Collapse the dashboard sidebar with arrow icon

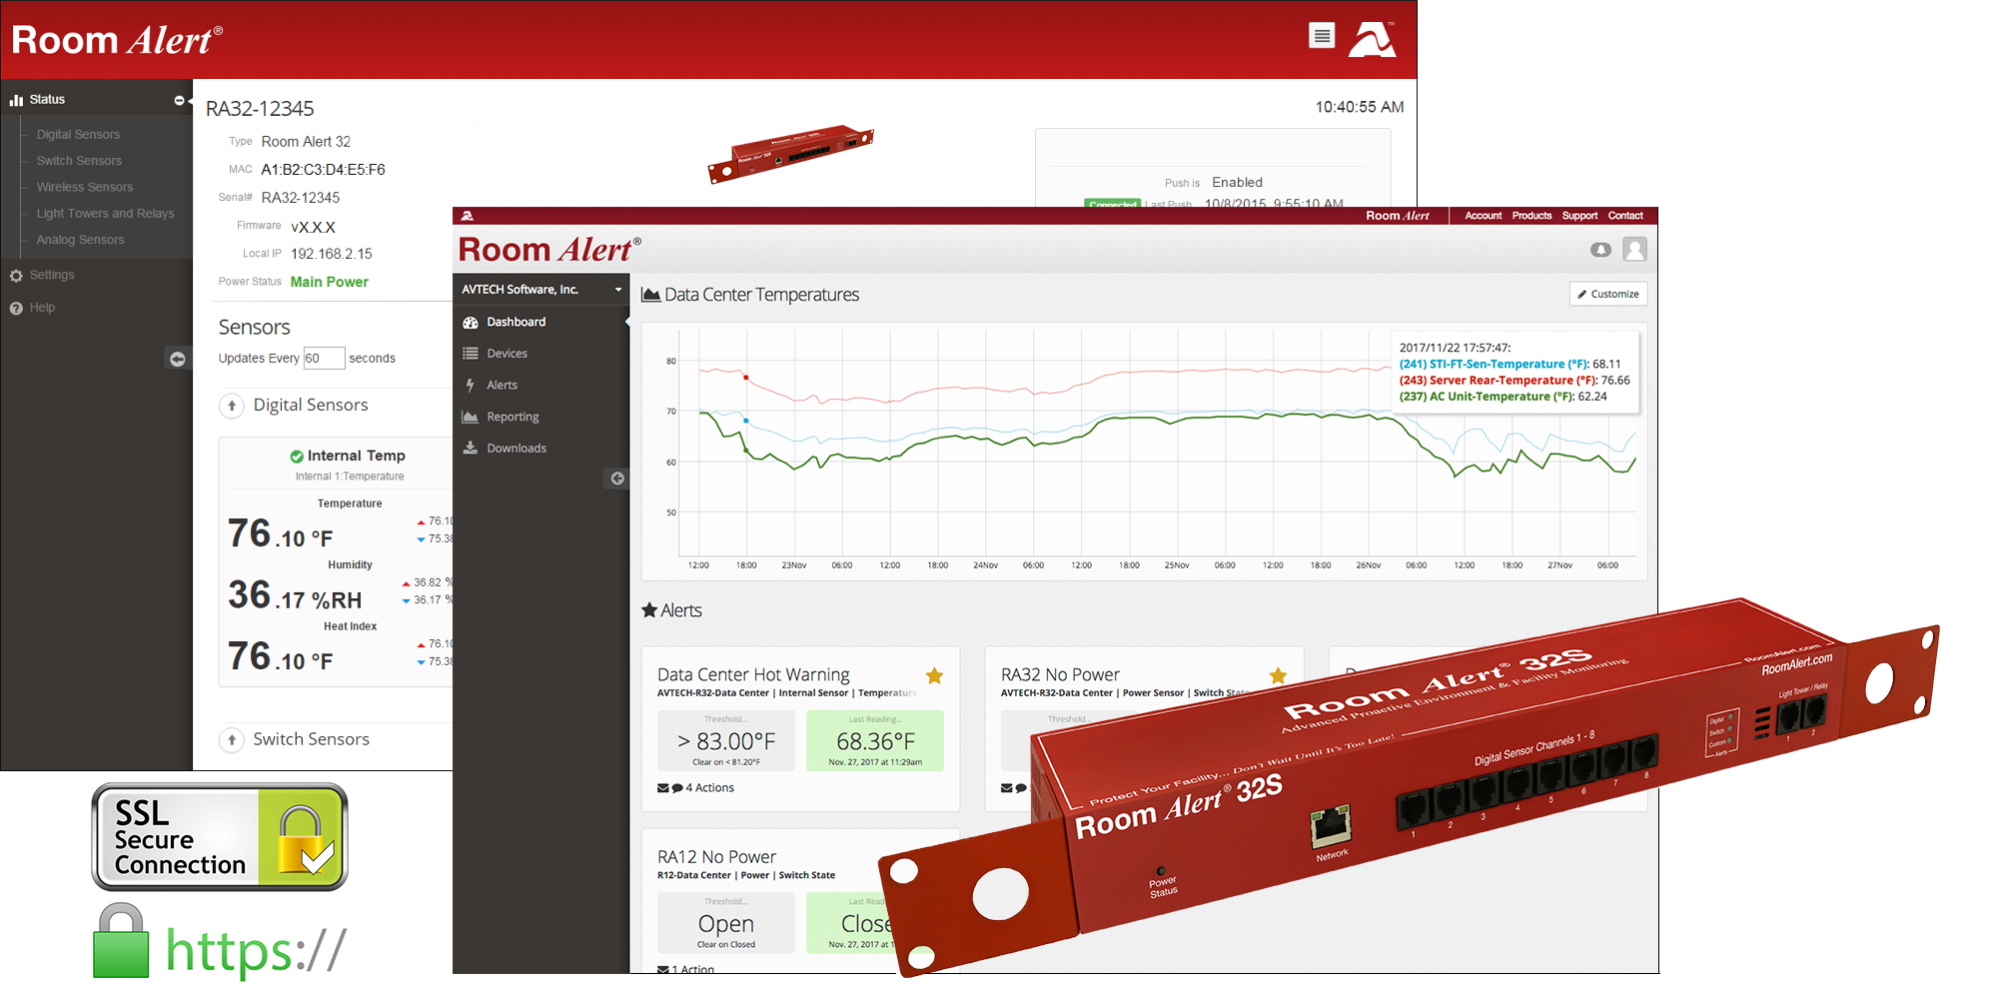tap(617, 479)
